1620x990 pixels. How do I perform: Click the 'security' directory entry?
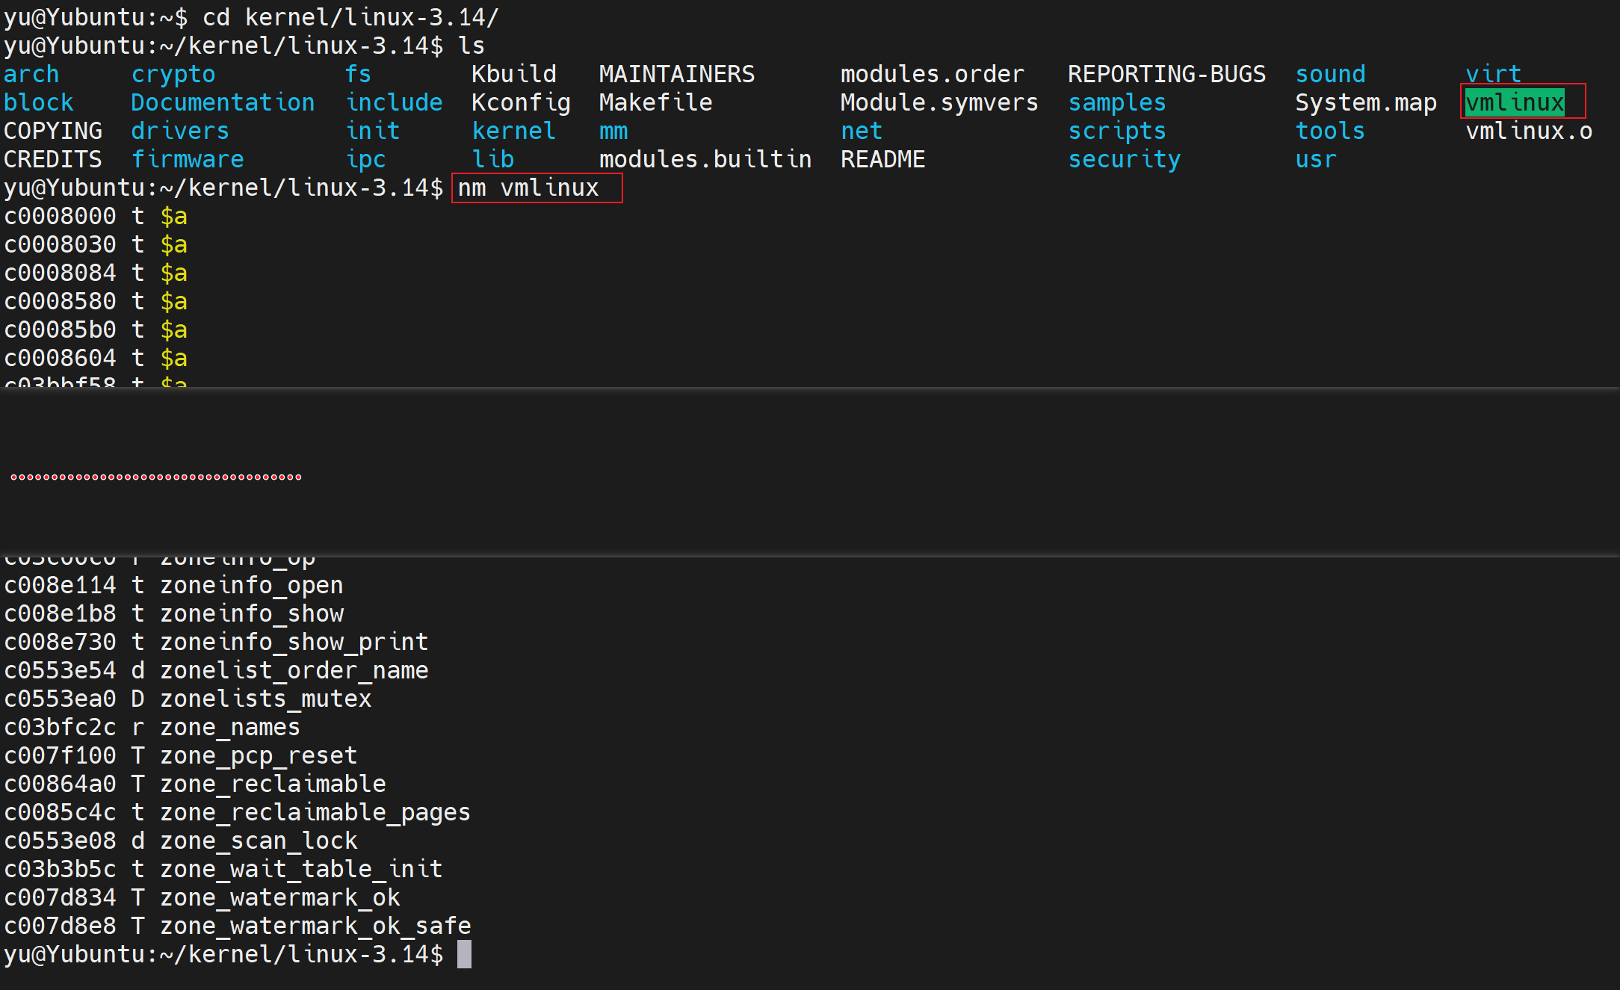[x=1124, y=159]
